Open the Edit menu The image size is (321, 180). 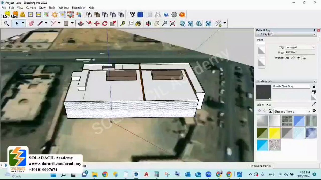12,8
